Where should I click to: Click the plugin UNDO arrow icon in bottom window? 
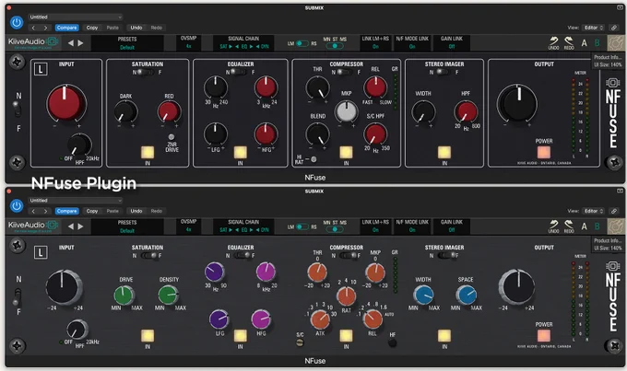[554, 226]
